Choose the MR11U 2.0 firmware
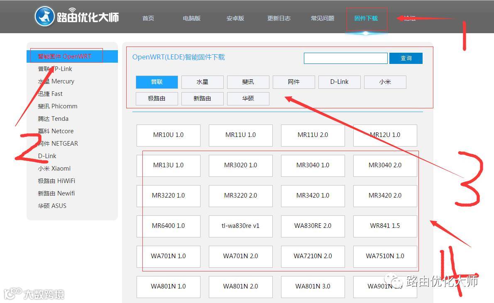The image size is (494, 303). pos(313,135)
